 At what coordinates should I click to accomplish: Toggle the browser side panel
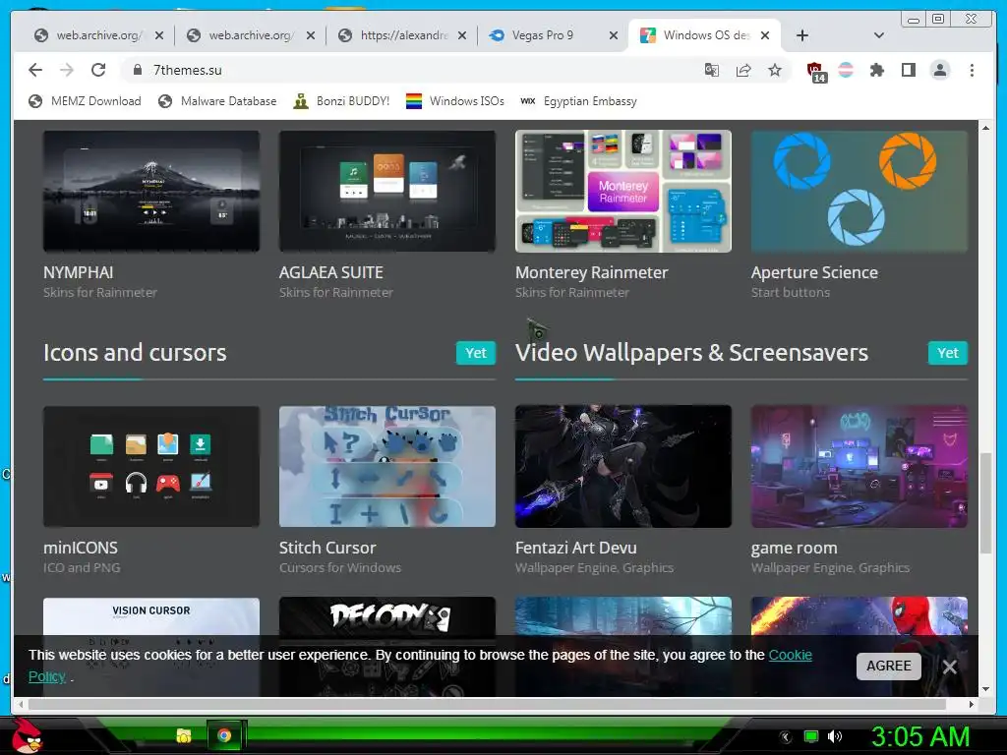click(908, 70)
